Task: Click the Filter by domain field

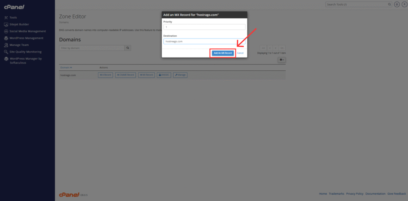Action: pyautogui.click(x=92, y=48)
